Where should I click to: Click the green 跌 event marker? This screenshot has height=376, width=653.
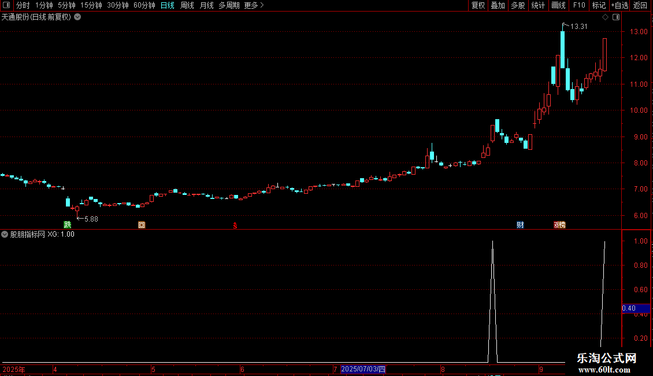click(x=68, y=224)
